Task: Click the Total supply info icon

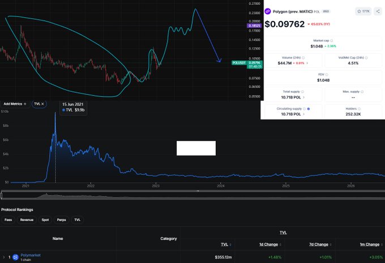Action: [302, 92]
